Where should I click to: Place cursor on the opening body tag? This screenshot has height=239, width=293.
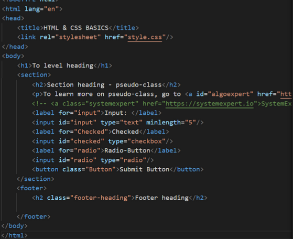(x=13, y=56)
